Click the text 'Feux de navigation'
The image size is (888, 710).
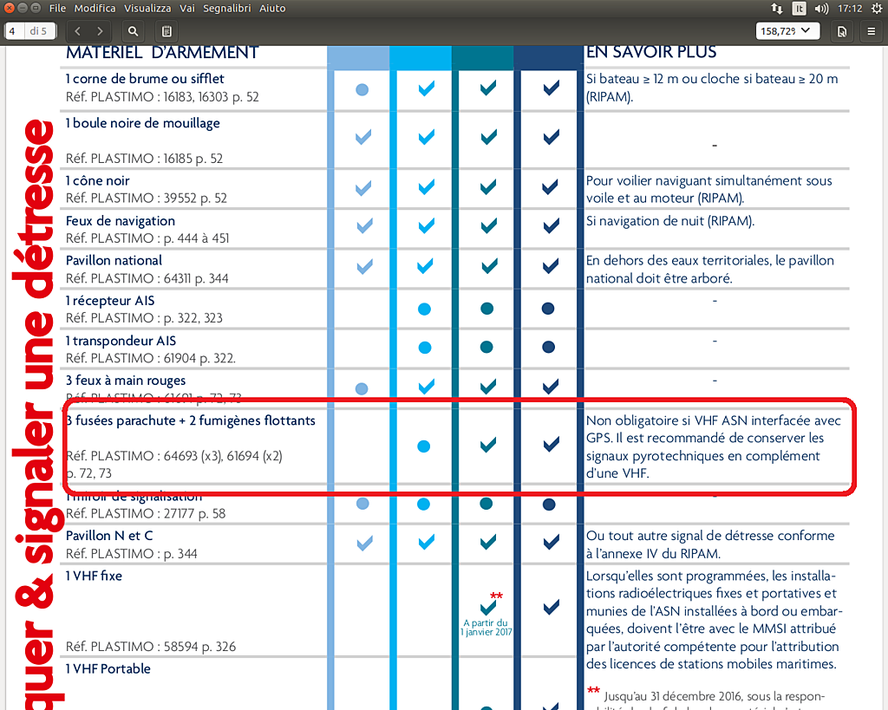point(121,221)
